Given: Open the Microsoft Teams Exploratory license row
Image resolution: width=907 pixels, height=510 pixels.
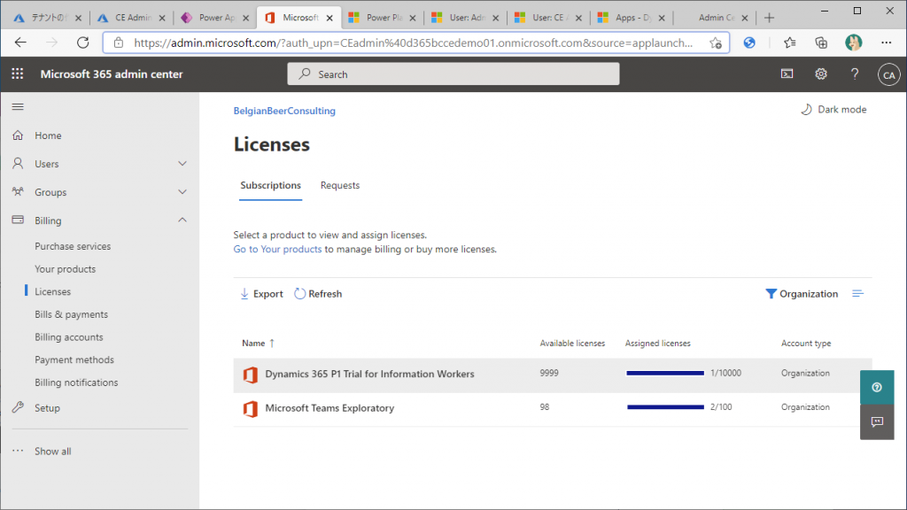Looking at the screenshot, I should [x=553, y=409].
